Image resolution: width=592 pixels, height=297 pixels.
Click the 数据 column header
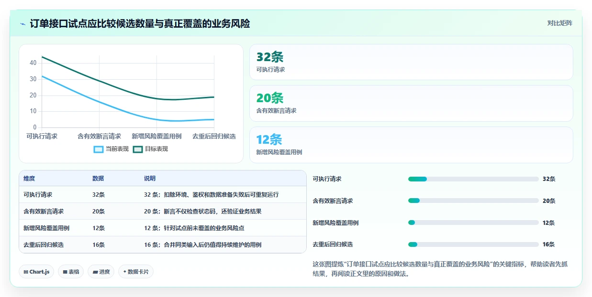click(98, 179)
